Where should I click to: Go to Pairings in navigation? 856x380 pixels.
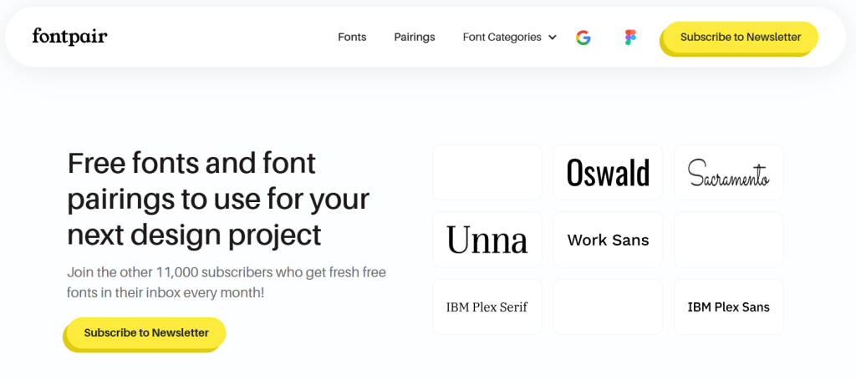[415, 37]
